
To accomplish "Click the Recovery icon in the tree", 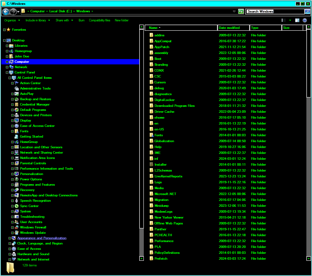I will (17, 190).
